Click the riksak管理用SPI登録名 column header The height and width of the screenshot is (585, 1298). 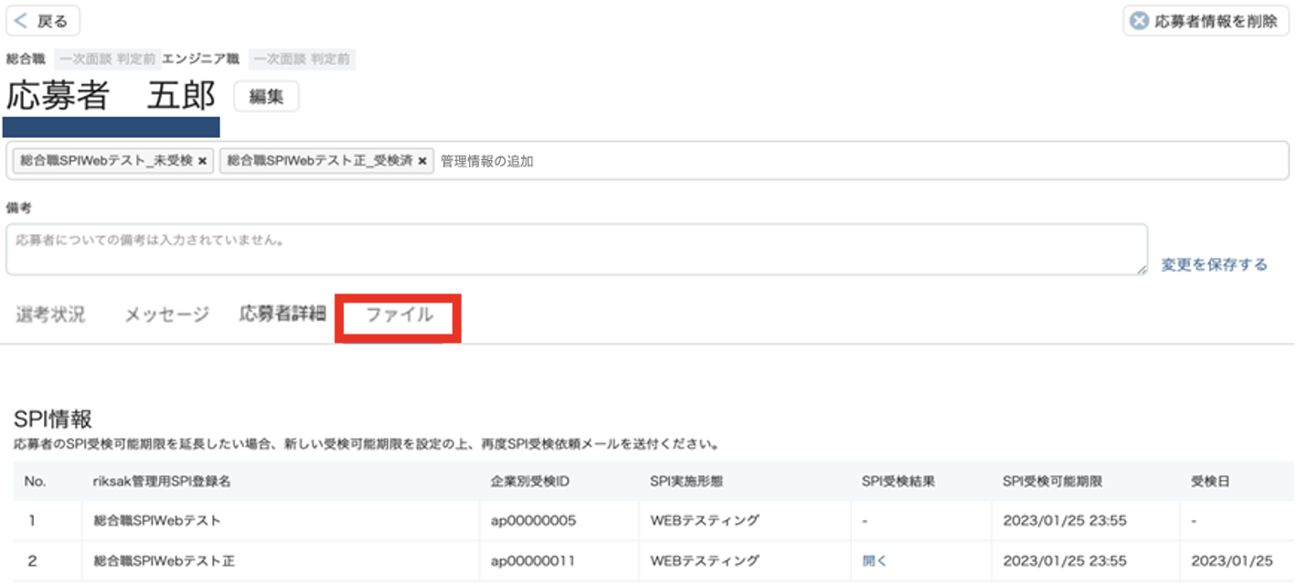click(162, 481)
